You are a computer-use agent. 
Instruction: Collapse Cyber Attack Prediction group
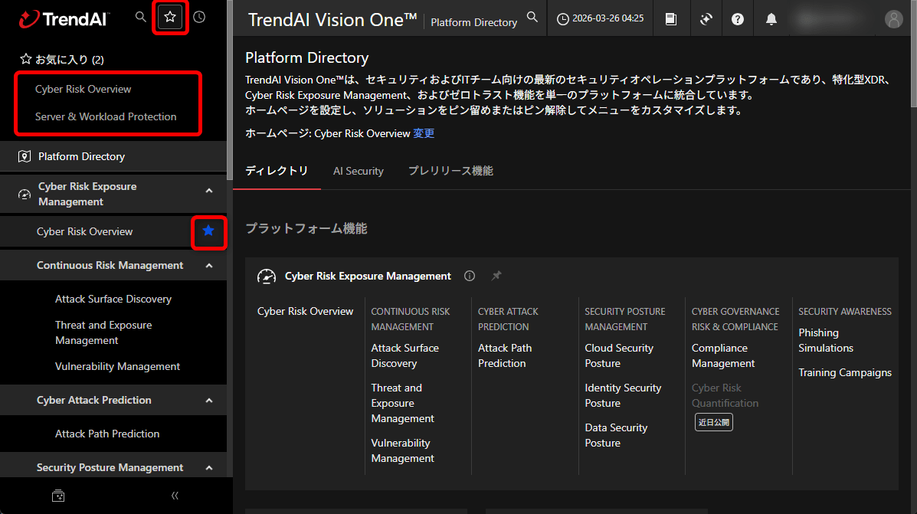209,401
